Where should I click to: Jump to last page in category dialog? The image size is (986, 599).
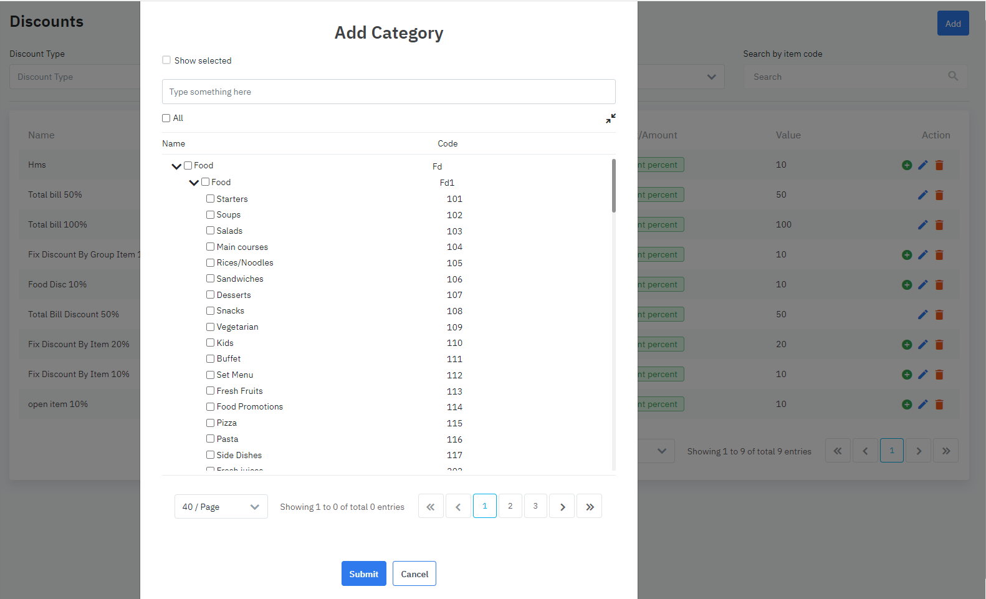(590, 507)
